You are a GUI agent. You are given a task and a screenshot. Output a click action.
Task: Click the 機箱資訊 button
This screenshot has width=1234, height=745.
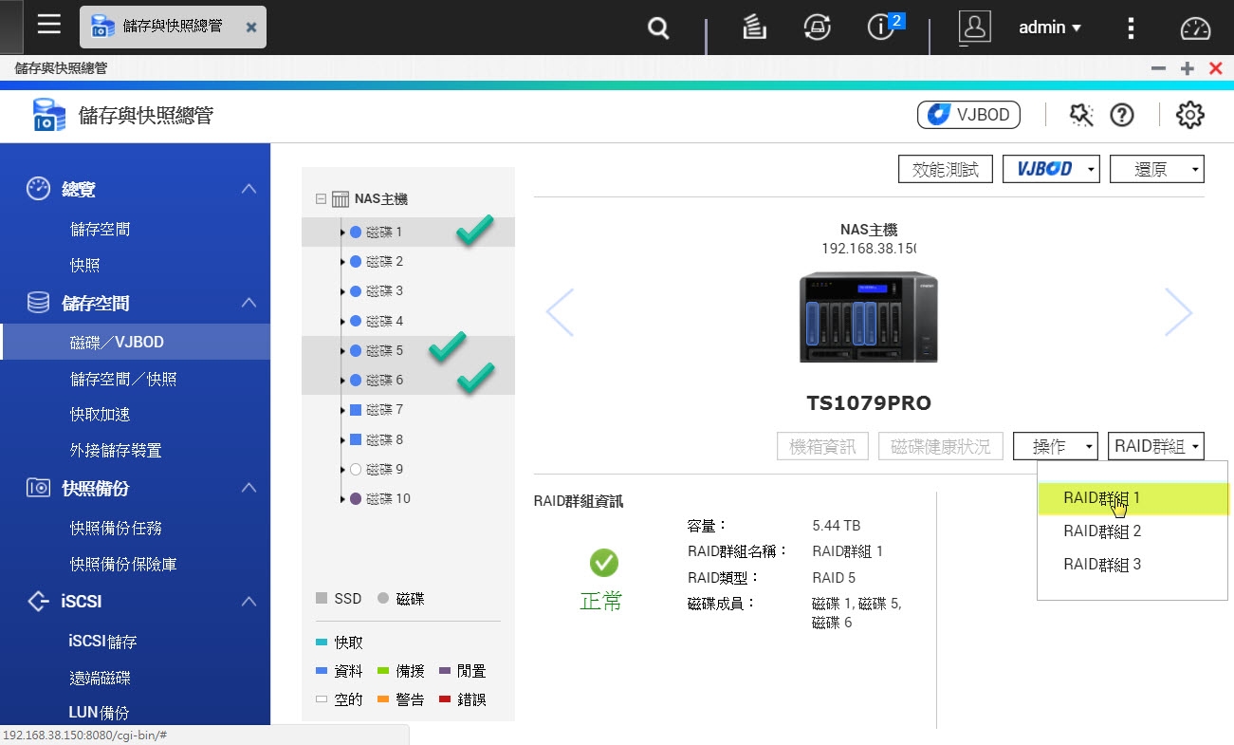823,446
